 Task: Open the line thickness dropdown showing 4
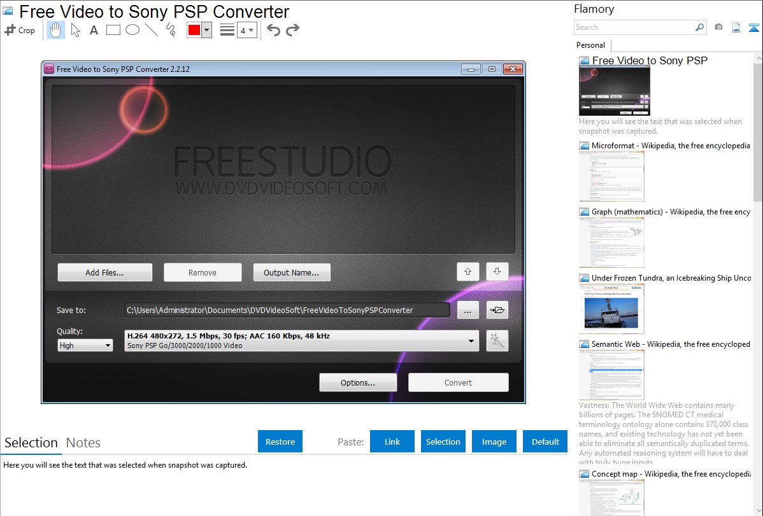[x=246, y=30]
